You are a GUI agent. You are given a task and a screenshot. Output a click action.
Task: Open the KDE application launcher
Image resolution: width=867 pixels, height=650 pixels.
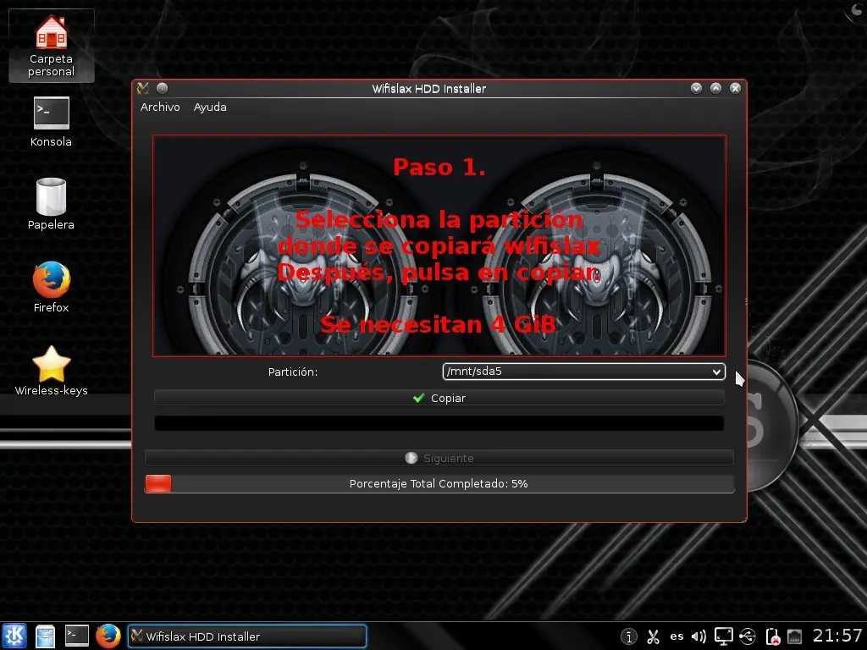15,636
